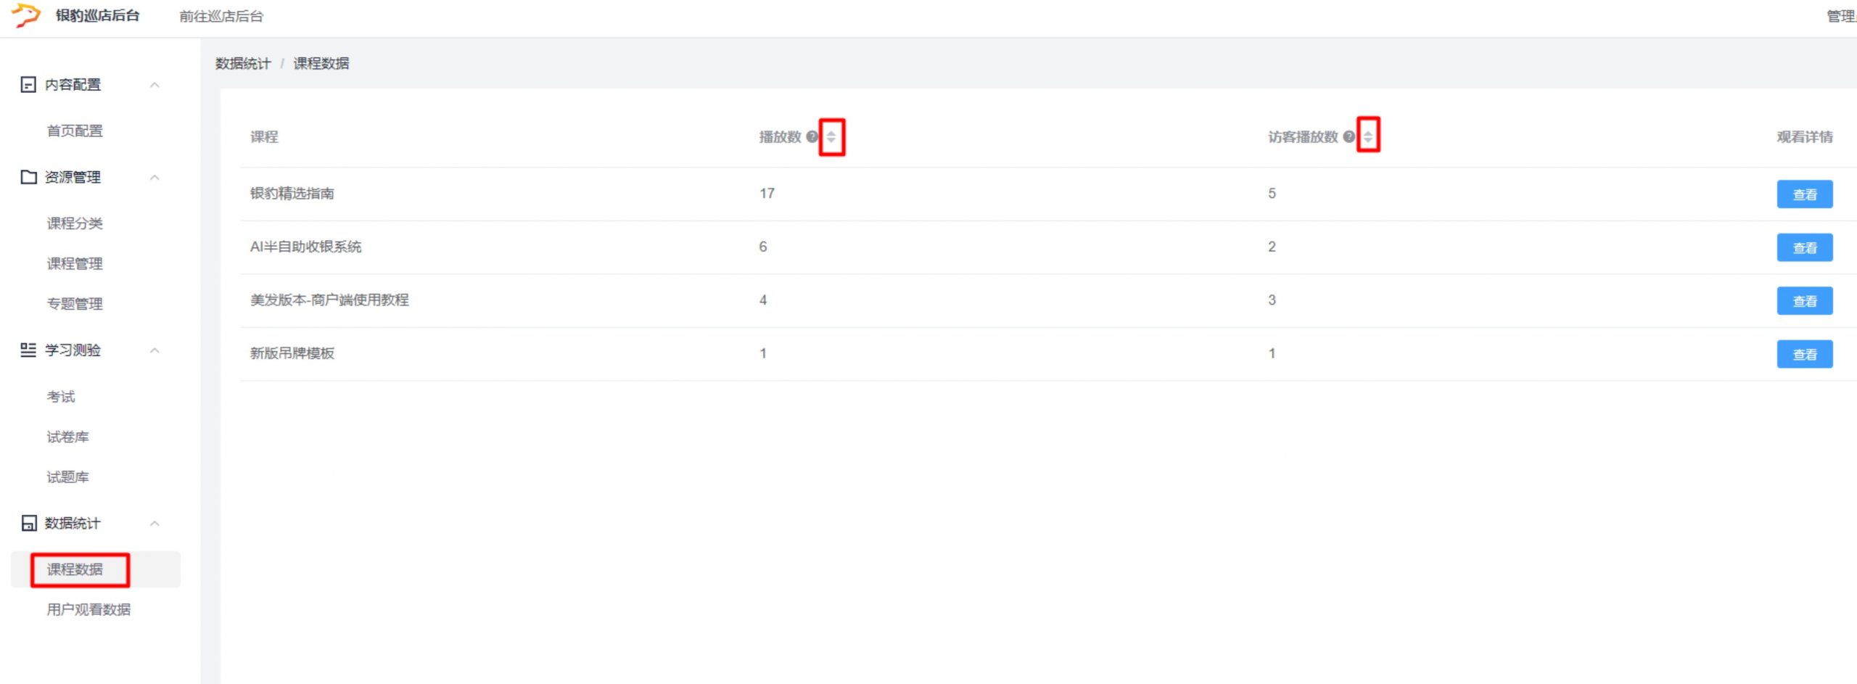Go to the 试题库 page
The width and height of the screenshot is (1857, 684).
click(x=67, y=477)
